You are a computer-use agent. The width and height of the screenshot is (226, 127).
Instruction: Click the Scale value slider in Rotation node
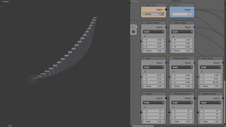154,121
